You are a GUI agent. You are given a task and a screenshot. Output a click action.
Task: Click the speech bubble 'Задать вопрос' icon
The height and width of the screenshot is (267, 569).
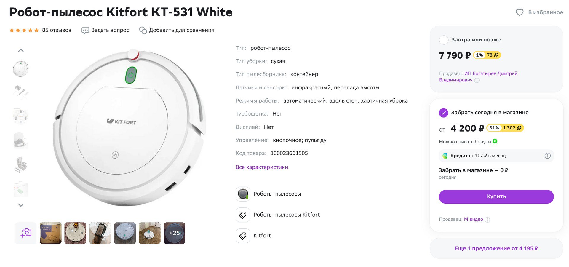(x=85, y=31)
